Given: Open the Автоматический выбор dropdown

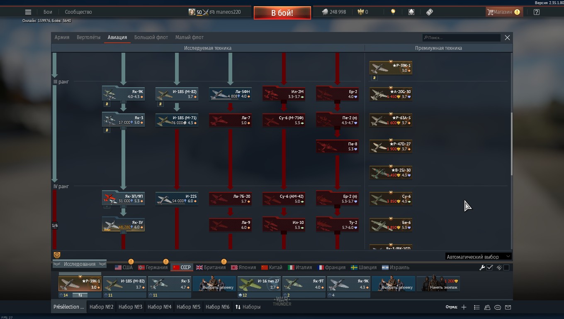Looking at the screenshot, I should 478,257.
